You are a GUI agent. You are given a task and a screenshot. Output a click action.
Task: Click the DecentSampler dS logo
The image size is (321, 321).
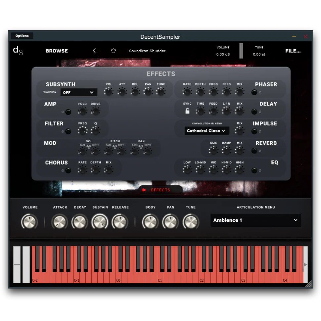(18, 50)
